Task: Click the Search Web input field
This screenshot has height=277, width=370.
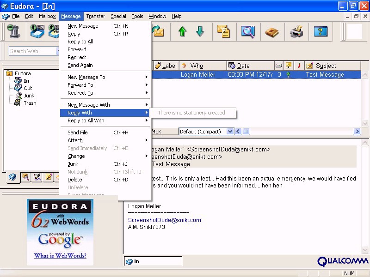Action: point(33,51)
